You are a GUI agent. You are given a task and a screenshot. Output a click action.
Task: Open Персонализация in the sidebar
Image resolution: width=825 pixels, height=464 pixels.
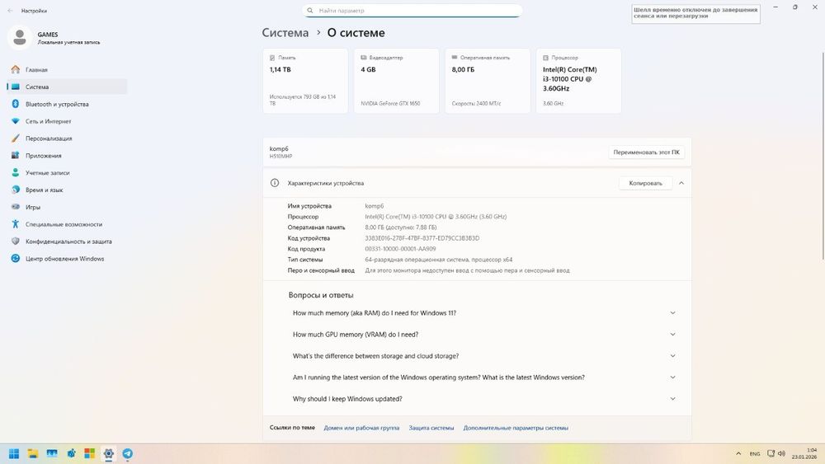click(x=49, y=138)
